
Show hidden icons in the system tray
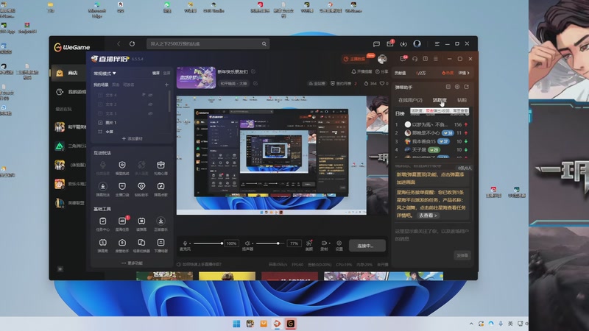click(471, 324)
